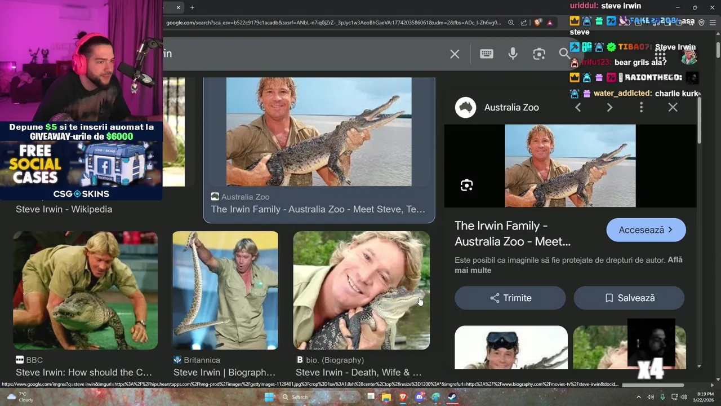Image resolution: width=721 pixels, height=406 pixels.
Task: Open a new browser tab
Action: point(192,7)
